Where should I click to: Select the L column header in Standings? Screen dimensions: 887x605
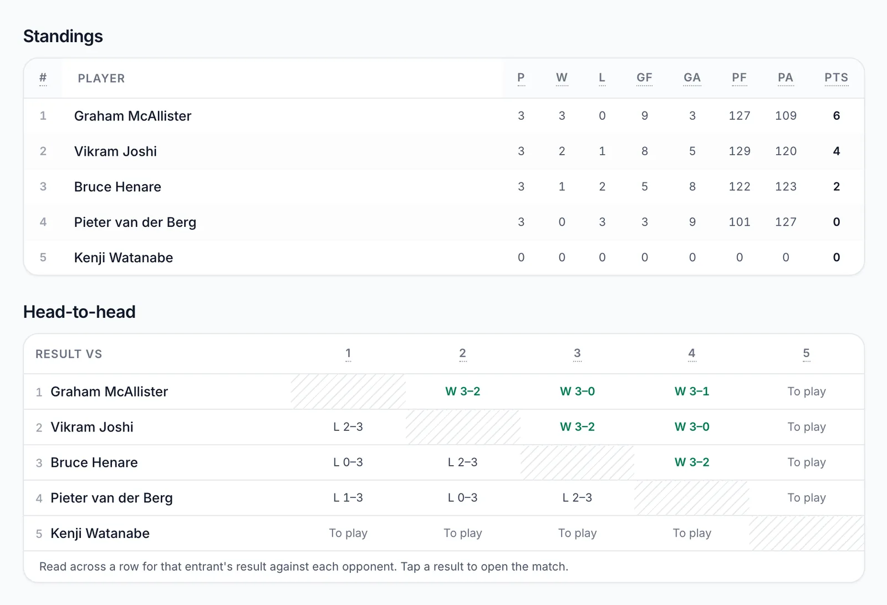click(x=602, y=78)
